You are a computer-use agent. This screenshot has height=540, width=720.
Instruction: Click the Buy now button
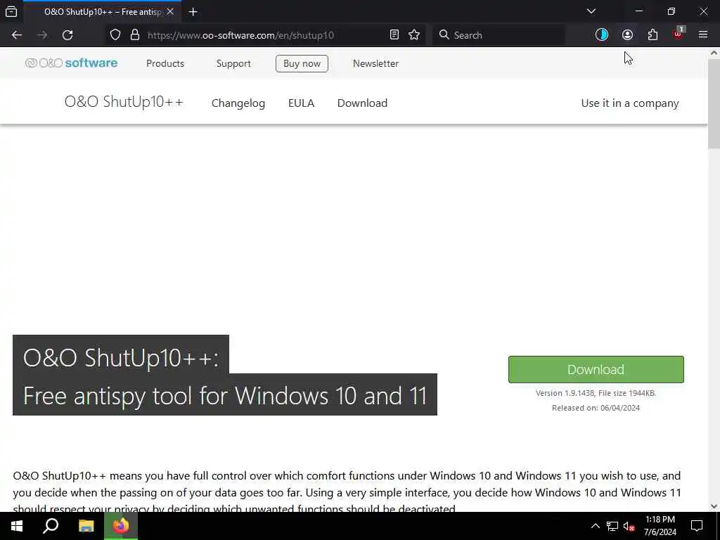pyautogui.click(x=302, y=63)
